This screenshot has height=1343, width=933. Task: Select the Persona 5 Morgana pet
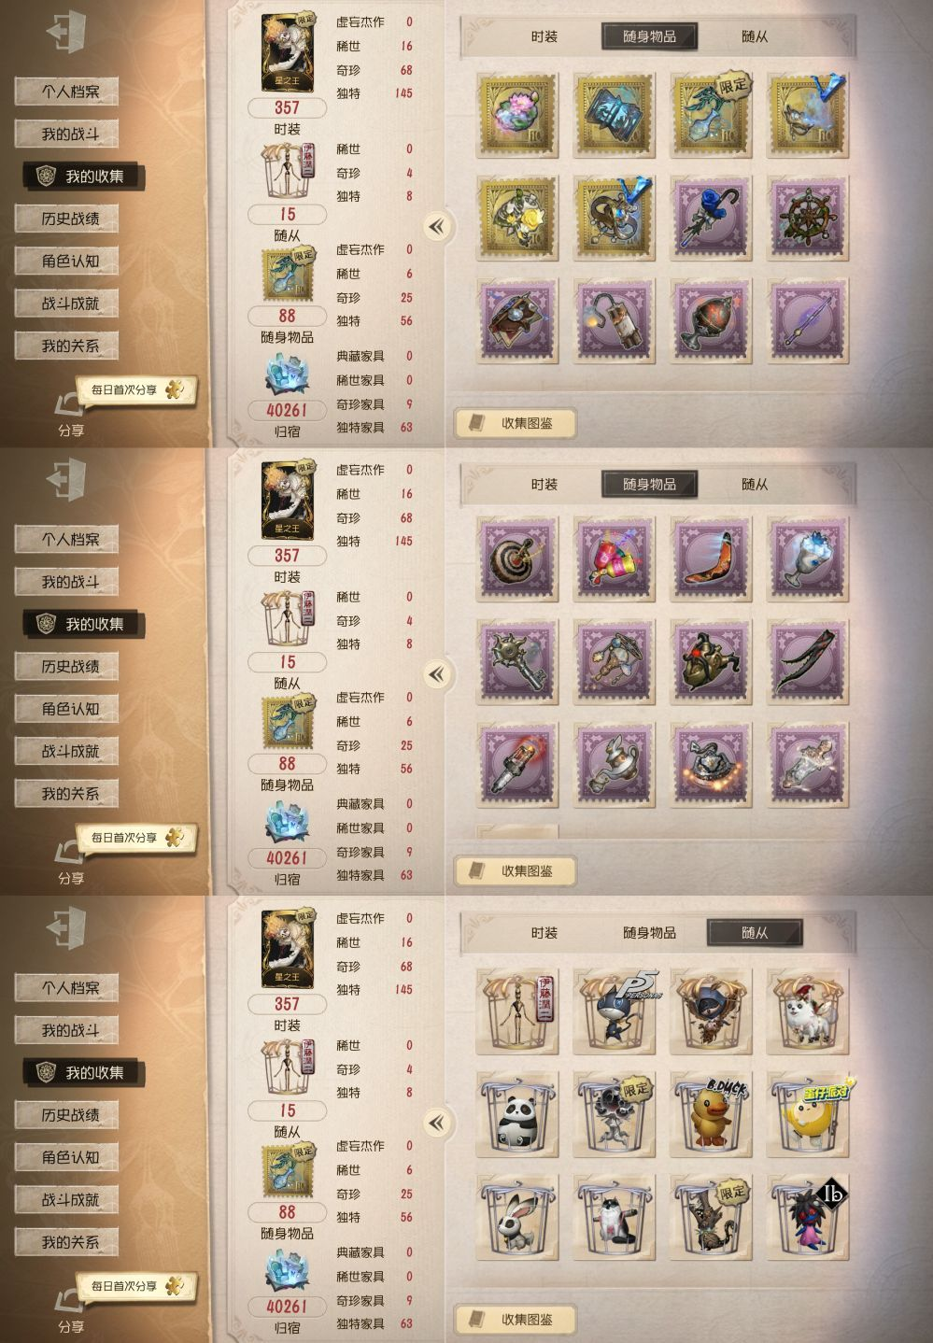[x=614, y=1011]
